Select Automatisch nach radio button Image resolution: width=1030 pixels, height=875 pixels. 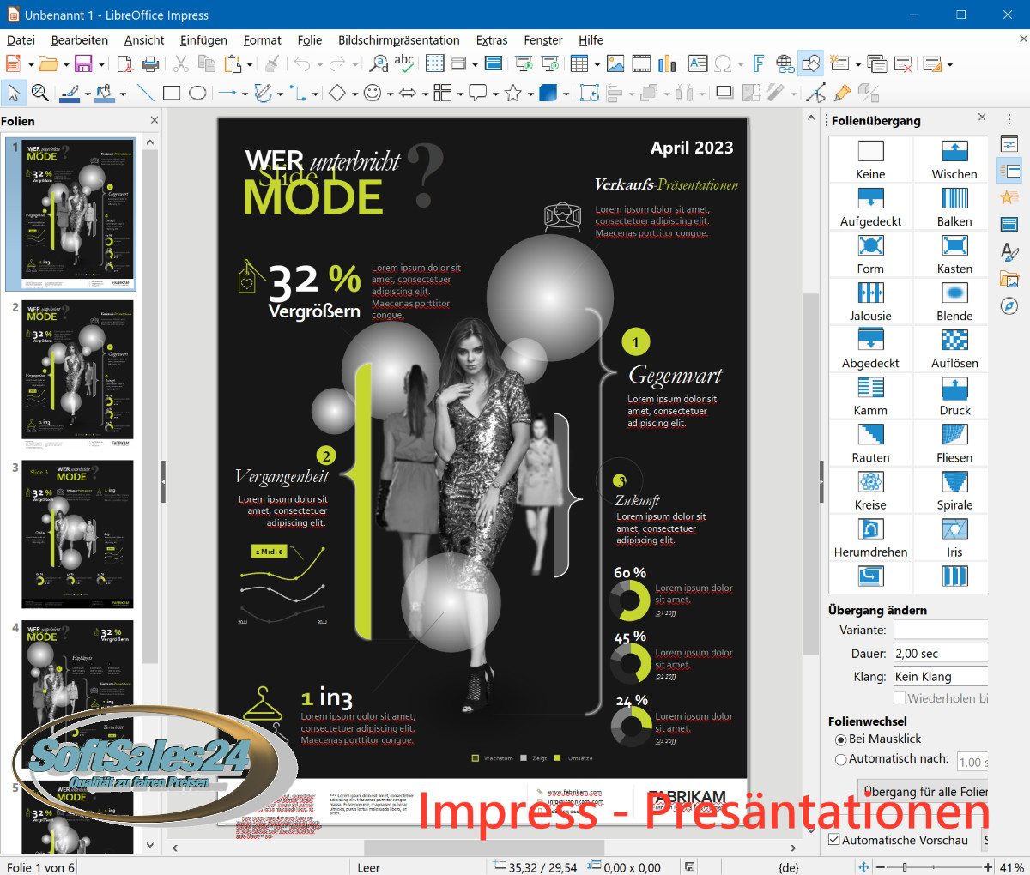coord(841,759)
